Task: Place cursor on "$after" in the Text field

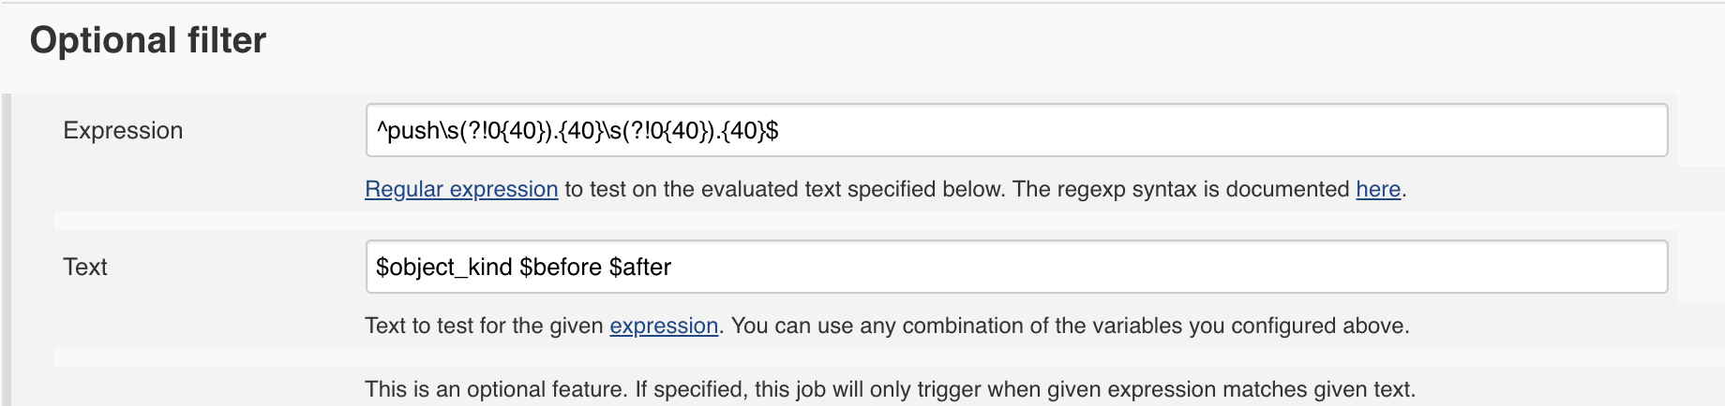Action: point(640,268)
